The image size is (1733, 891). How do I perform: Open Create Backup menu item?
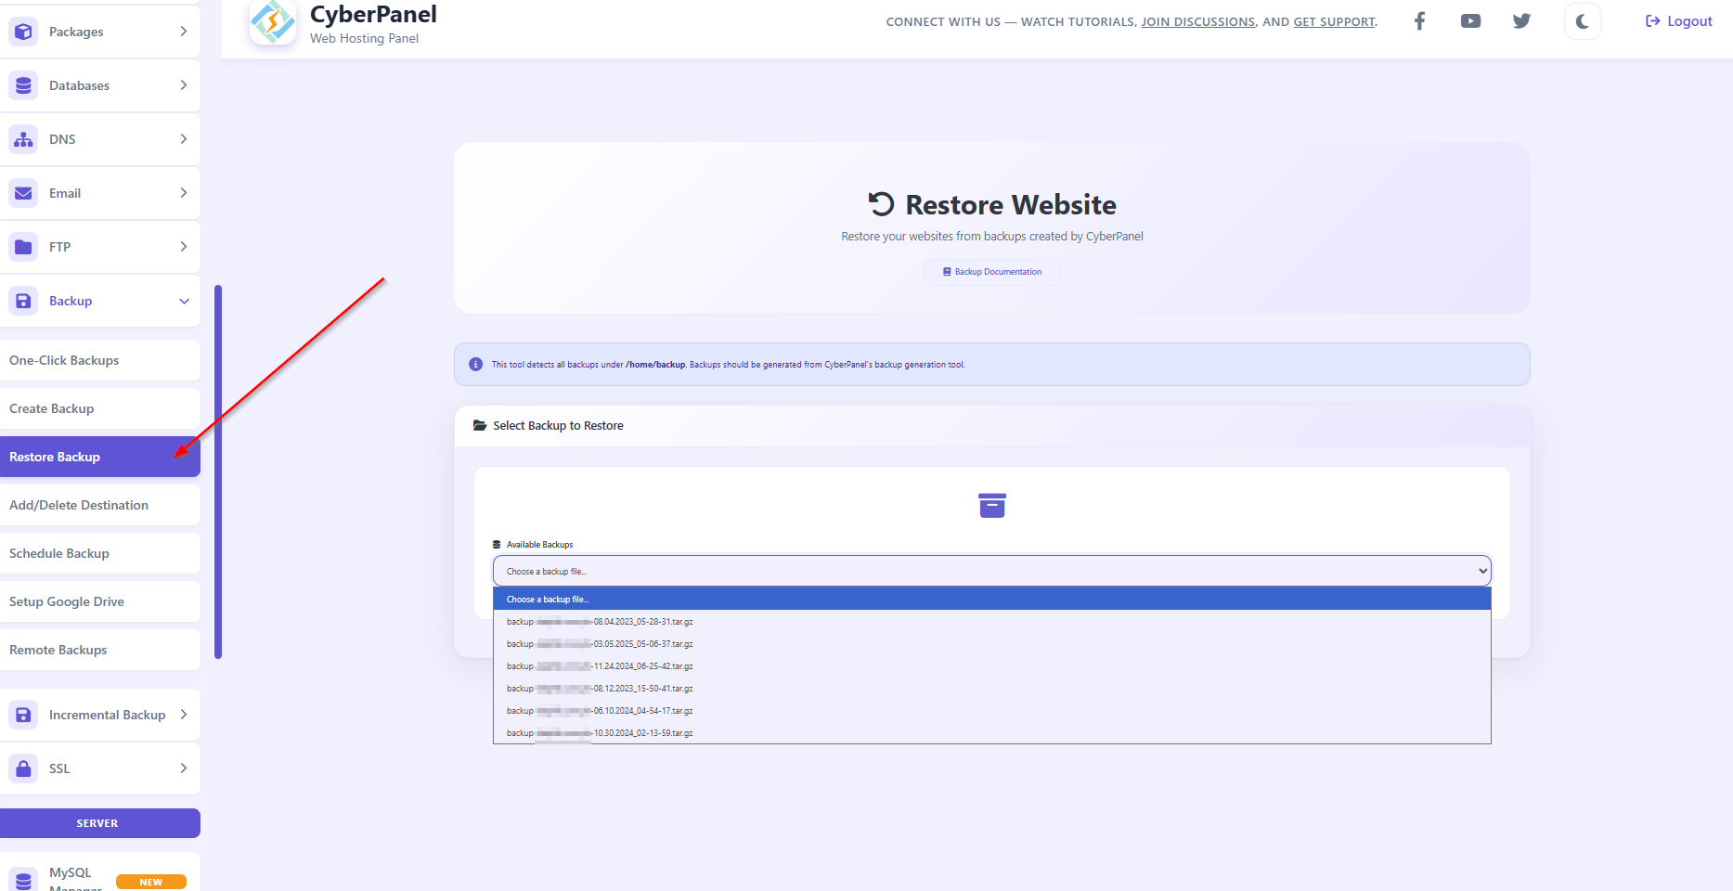(x=52, y=408)
